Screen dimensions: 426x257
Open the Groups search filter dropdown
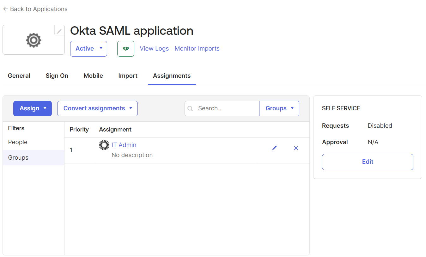pyautogui.click(x=279, y=108)
